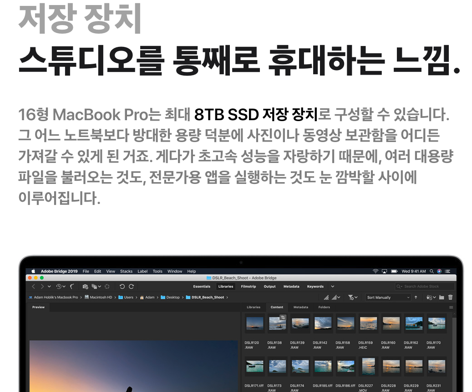Switch to Keywords workspace
The height and width of the screenshot is (392, 472).
pos(315,286)
